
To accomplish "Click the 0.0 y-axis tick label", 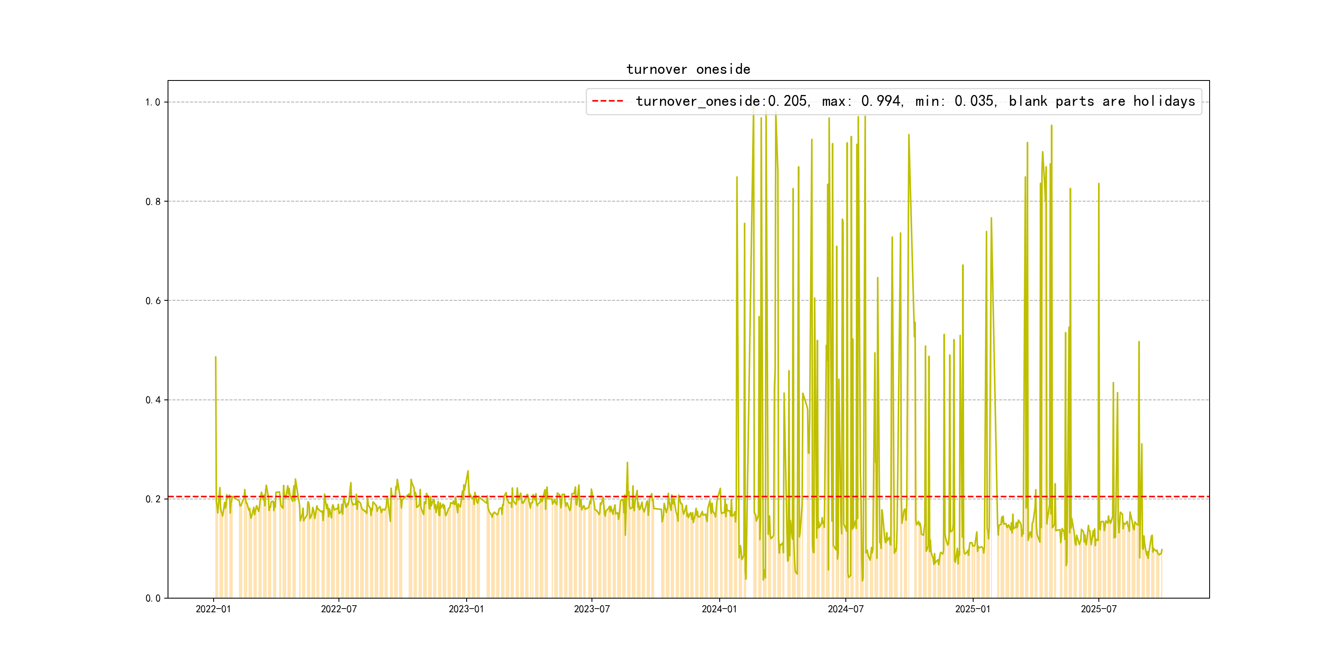I will point(152,599).
